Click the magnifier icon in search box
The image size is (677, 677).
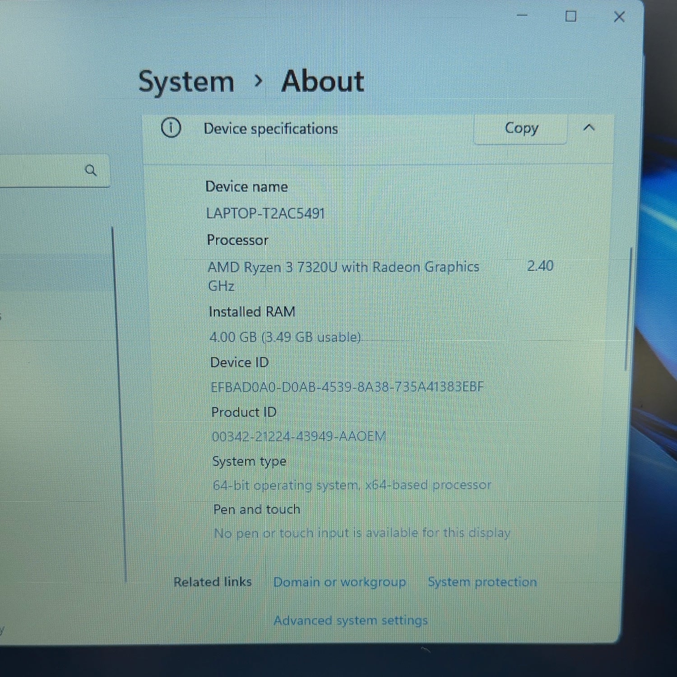click(91, 171)
